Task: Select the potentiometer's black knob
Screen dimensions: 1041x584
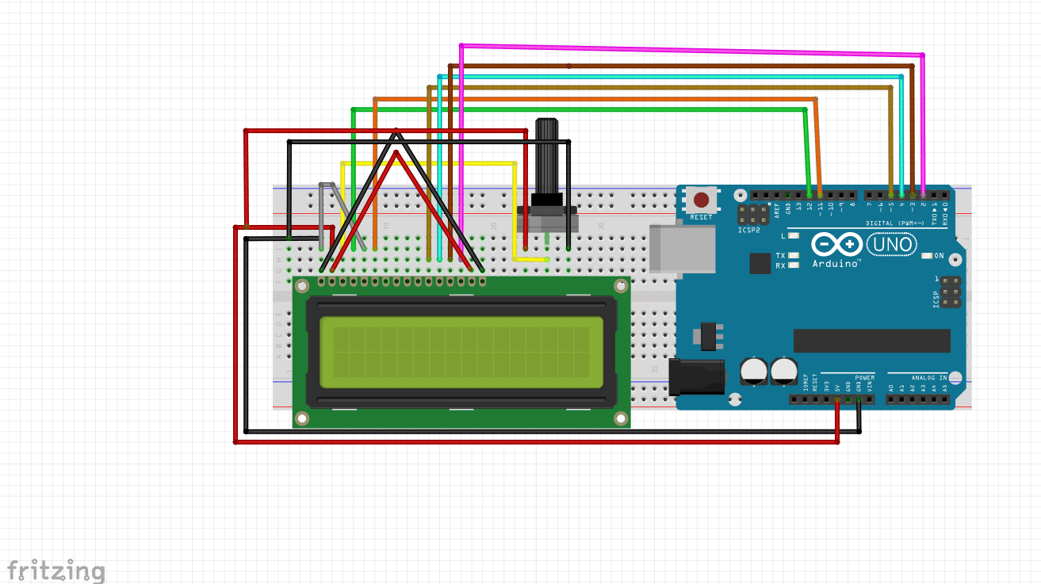Action: tap(546, 157)
